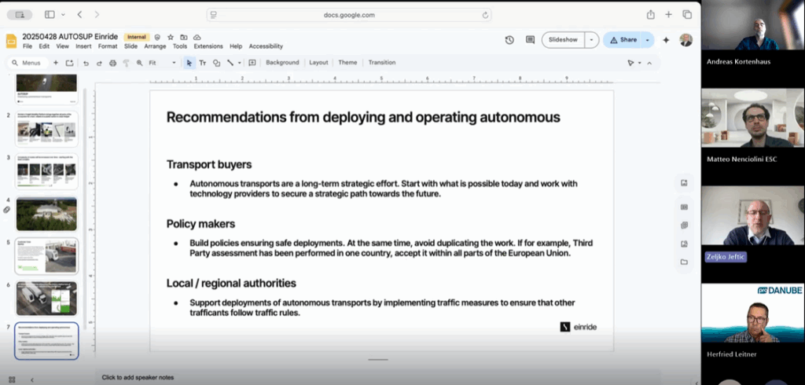
Task: Open Gemini sparkle assistant icon
Action: (x=666, y=39)
